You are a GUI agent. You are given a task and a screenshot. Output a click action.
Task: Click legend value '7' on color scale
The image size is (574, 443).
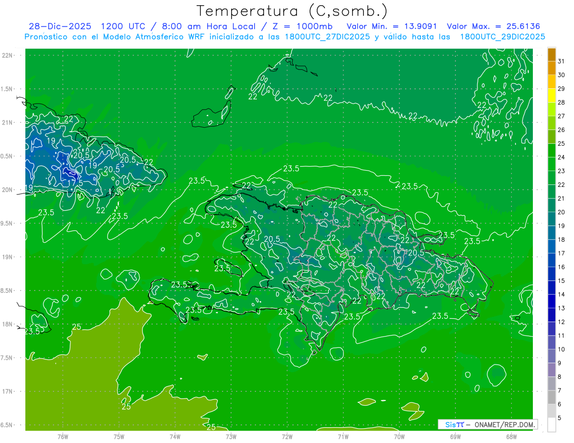click(560, 390)
